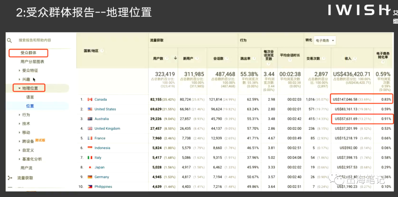This screenshot has width=398, height=197.
Task: Click the Philippines flag icon
Action: [x=90, y=187]
